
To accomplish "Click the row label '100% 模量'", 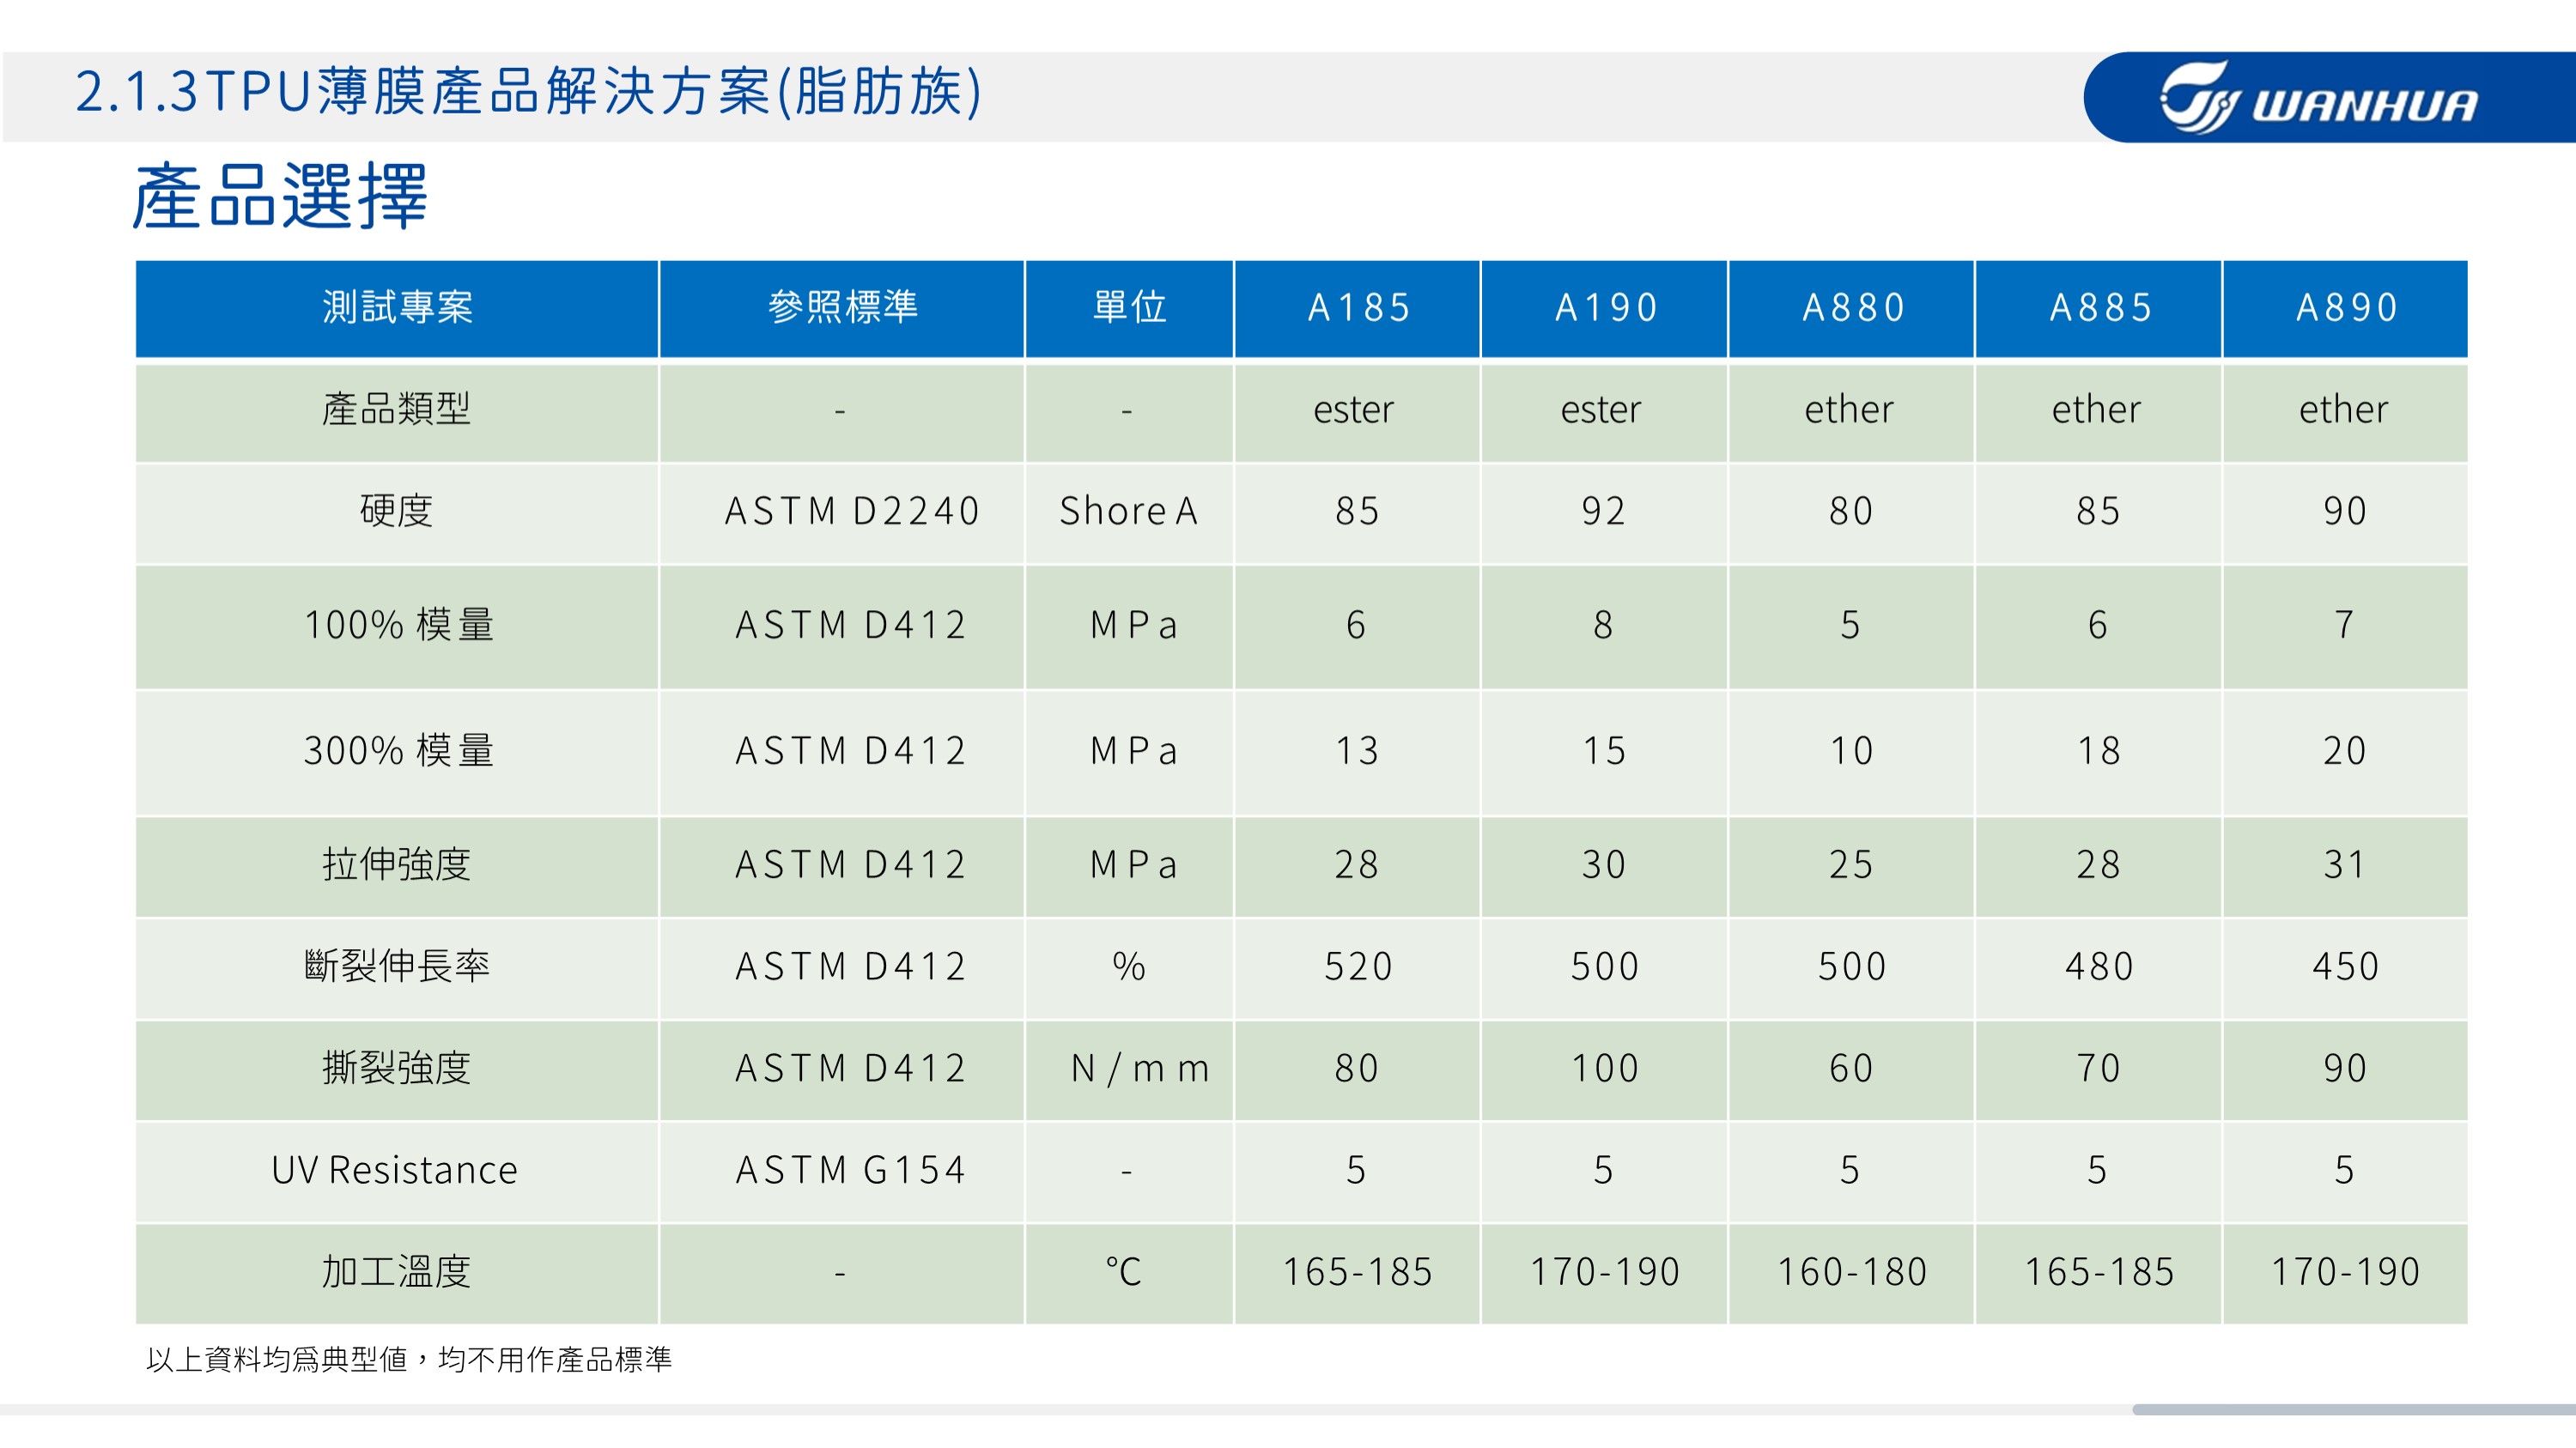I will click(x=398, y=625).
